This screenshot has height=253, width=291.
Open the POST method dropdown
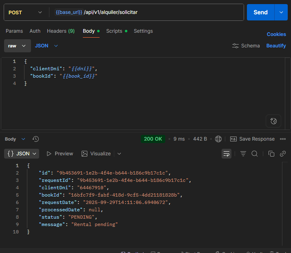(x=25, y=12)
